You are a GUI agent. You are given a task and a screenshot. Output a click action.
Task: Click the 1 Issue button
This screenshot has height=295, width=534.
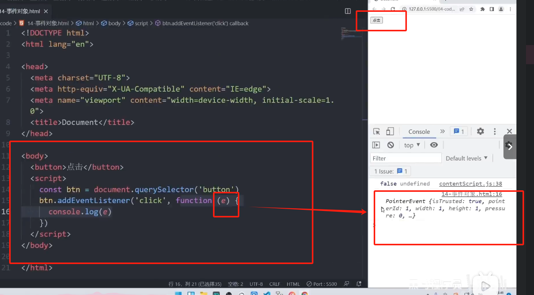390,171
